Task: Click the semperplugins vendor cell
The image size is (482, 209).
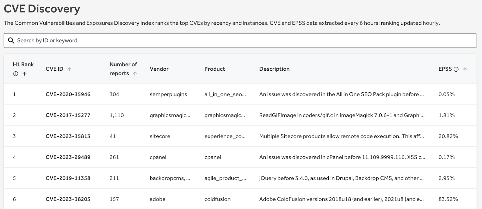Action: coord(168,94)
